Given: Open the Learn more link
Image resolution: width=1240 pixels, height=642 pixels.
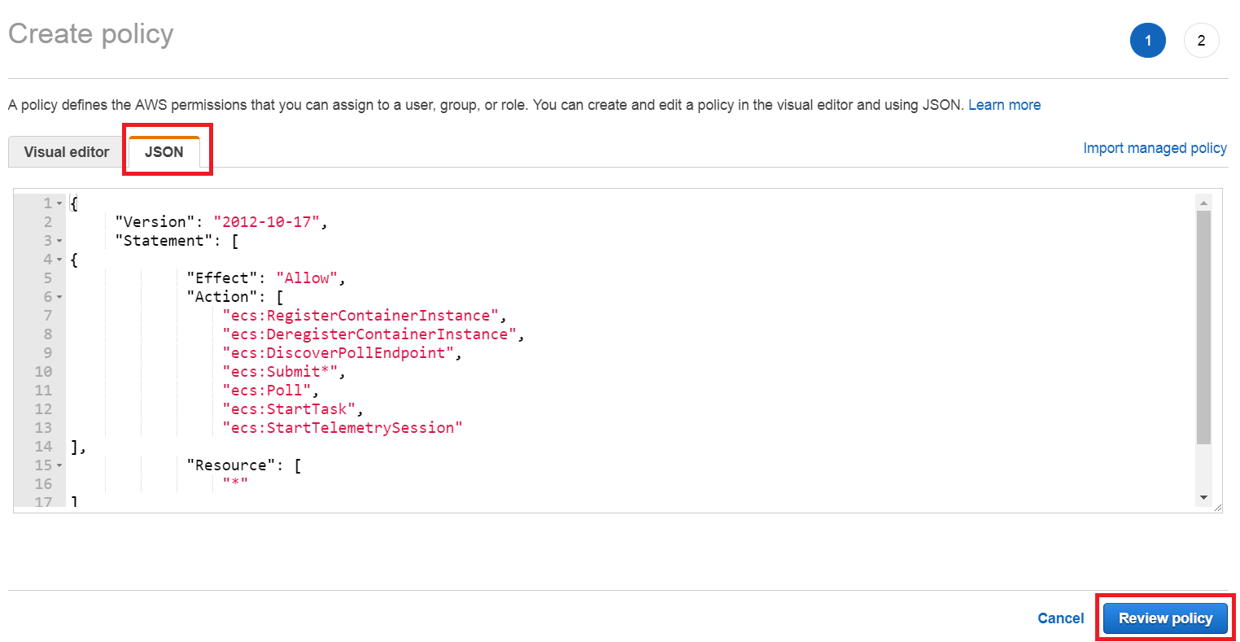Looking at the screenshot, I should (x=1004, y=104).
